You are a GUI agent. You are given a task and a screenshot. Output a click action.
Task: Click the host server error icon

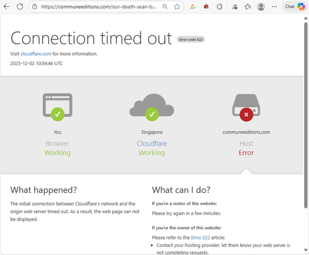click(246, 108)
